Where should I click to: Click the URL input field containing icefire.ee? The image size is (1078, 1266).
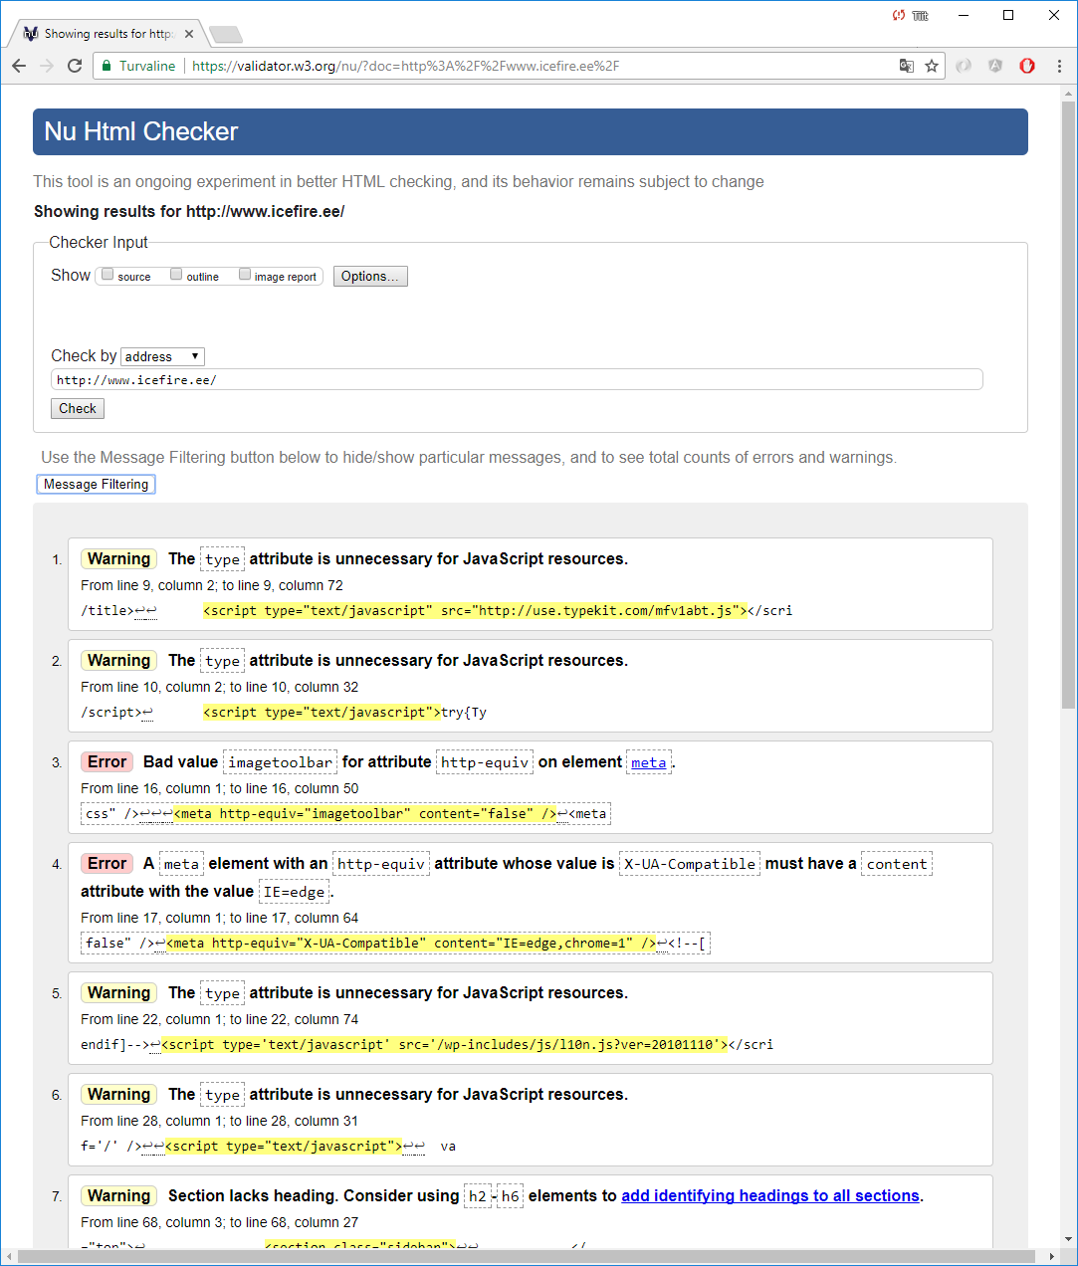point(516,379)
